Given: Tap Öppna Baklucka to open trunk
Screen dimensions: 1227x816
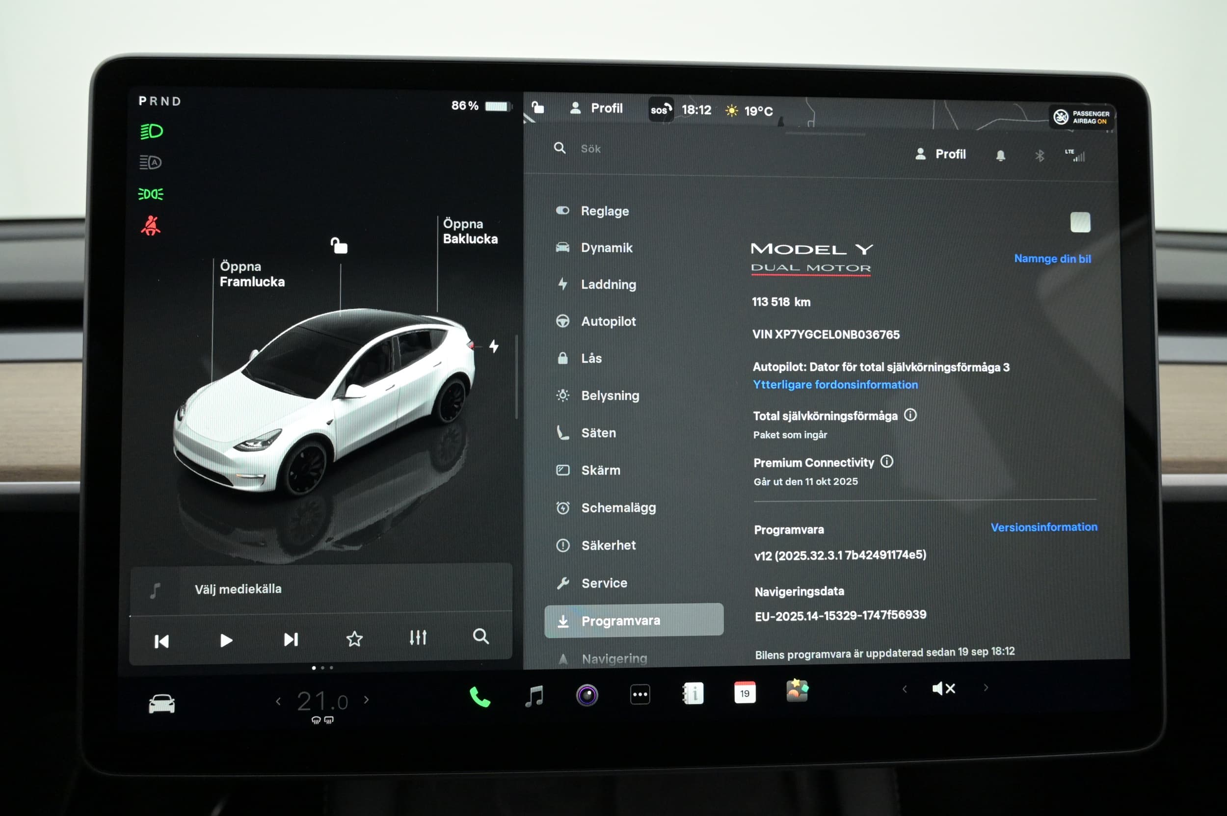Looking at the screenshot, I should tap(470, 231).
